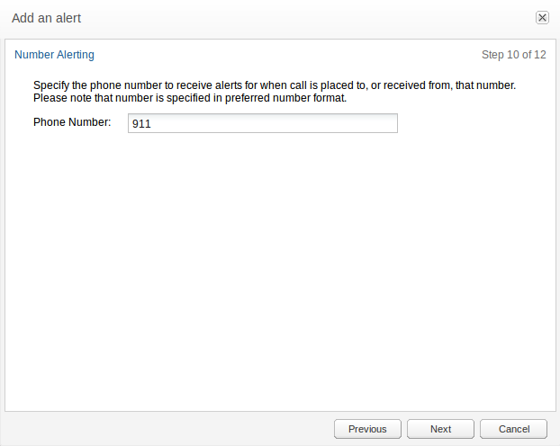Click the Number Alerting heading
Viewport: 560px width, 446px height.
[54, 55]
